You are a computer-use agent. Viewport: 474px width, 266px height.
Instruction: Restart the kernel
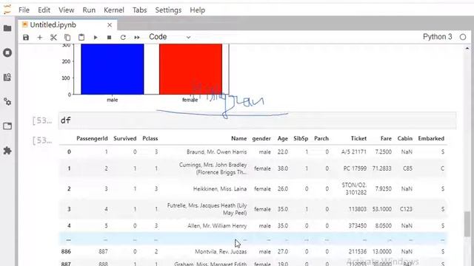[123, 38]
